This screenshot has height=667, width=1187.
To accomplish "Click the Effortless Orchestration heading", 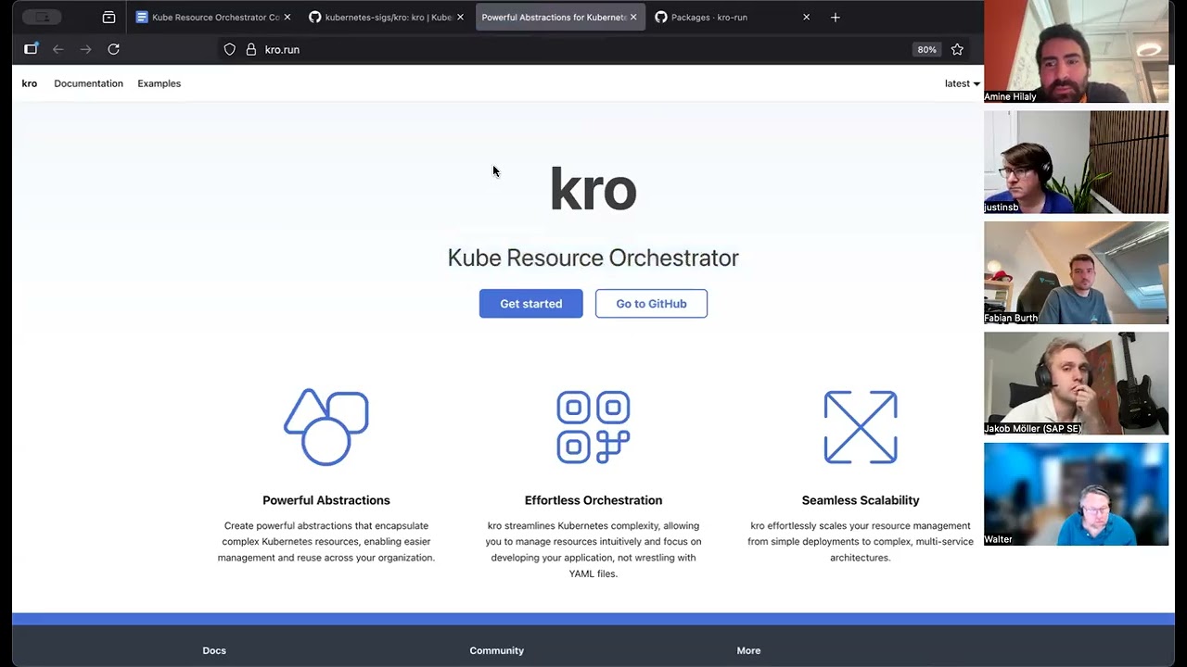I will (593, 500).
